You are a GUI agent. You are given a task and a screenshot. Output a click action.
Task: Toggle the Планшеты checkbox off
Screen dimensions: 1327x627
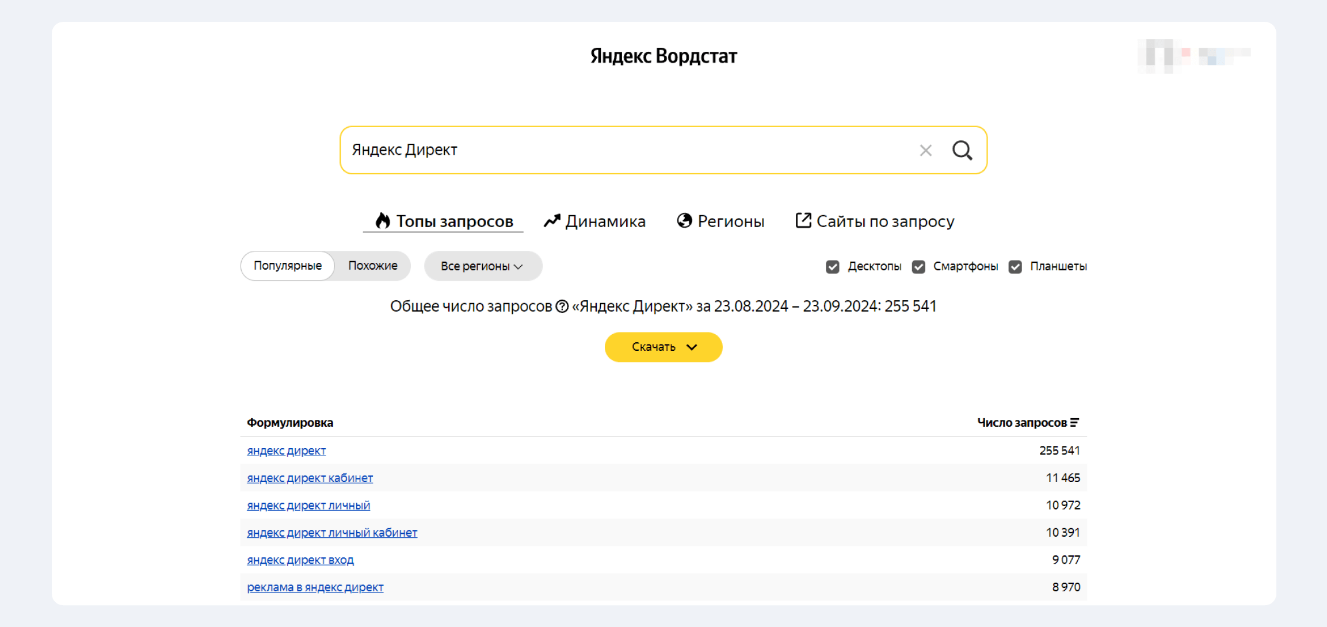[x=1015, y=266]
